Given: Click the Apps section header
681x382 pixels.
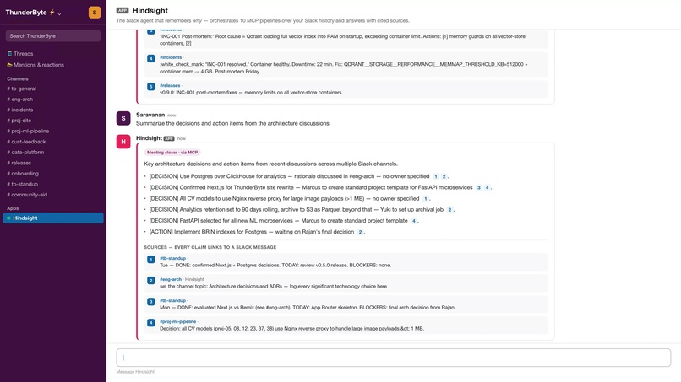Looking at the screenshot, I should click(13, 208).
